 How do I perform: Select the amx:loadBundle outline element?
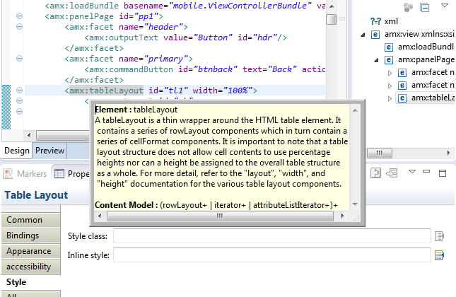point(419,47)
